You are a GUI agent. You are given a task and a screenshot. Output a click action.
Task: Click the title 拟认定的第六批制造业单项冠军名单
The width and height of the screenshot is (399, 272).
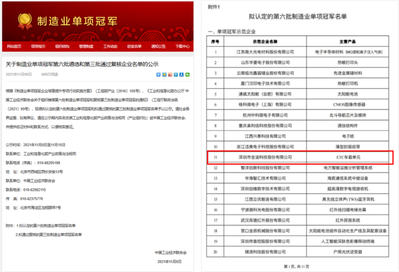[x=298, y=16]
